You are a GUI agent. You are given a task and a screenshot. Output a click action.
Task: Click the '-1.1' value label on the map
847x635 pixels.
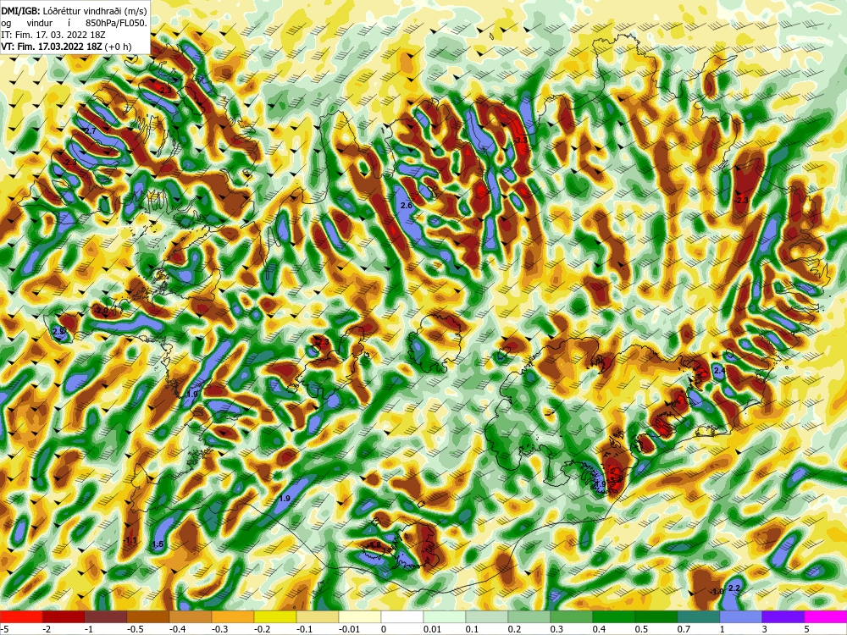pyautogui.click(x=130, y=540)
